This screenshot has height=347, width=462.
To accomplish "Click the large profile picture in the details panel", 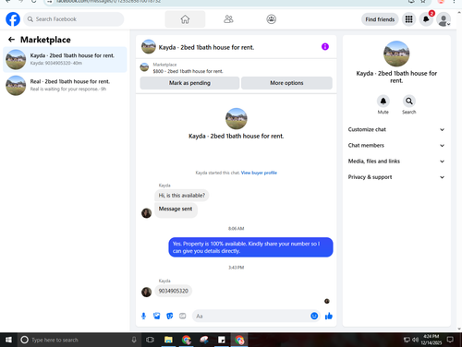I will (396, 54).
